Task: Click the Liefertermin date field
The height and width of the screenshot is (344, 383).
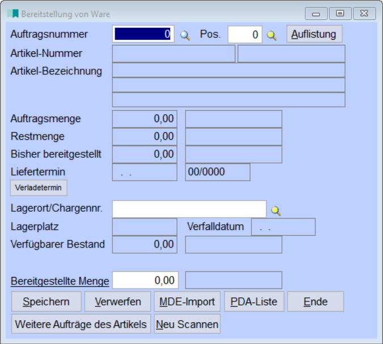Action: pos(145,172)
